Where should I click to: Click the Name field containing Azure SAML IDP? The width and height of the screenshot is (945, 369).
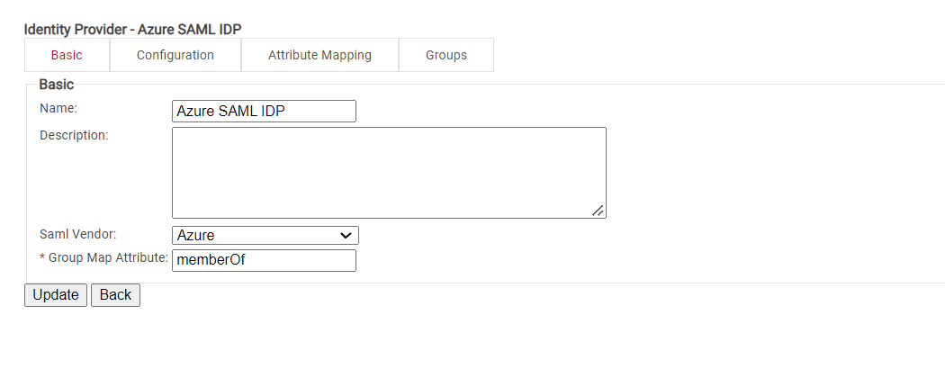tap(264, 112)
